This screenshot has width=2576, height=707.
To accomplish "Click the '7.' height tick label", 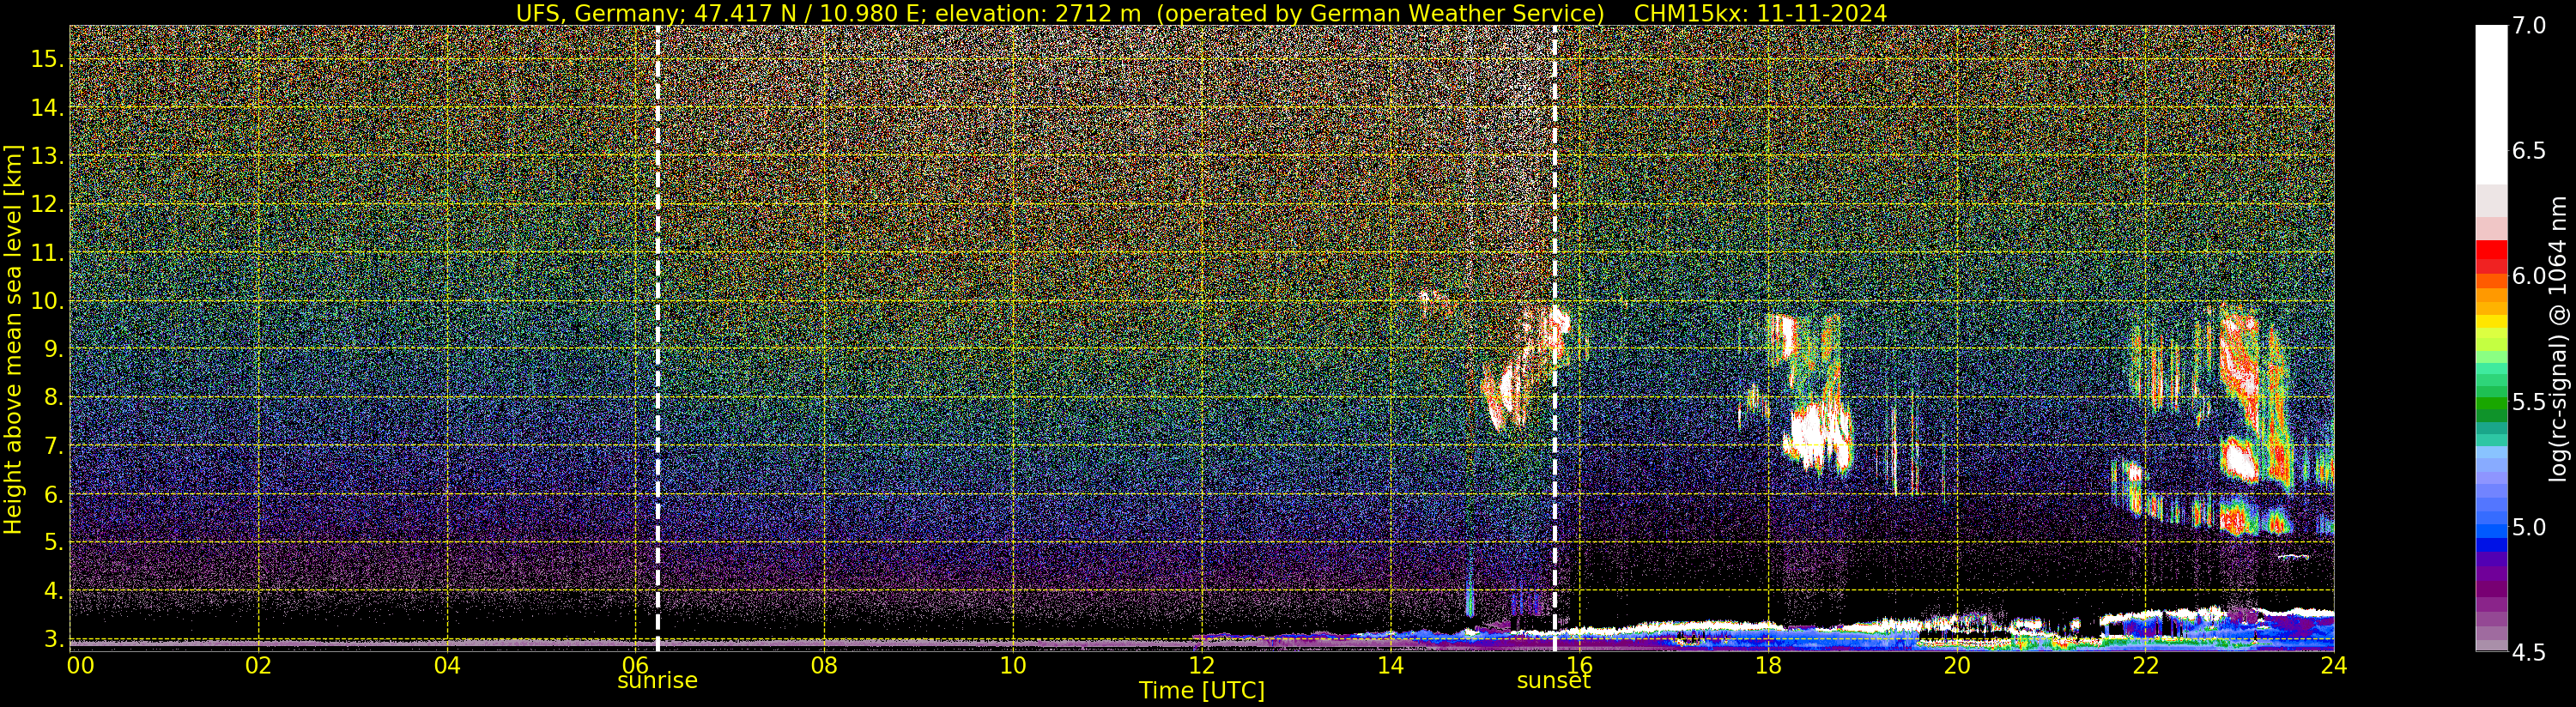I will pyautogui.click(x=53, y=446).
